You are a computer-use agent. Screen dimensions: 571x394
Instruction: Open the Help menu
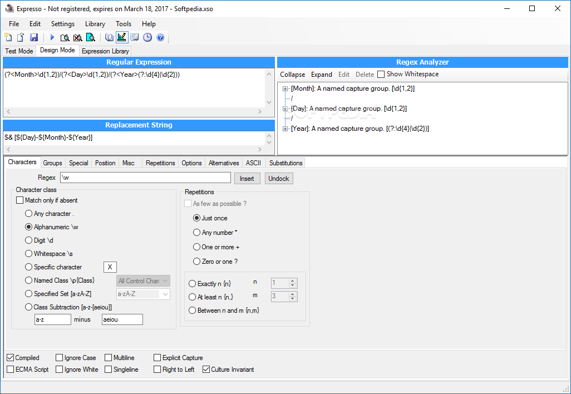pyautogui.click(x=149, y=24)
